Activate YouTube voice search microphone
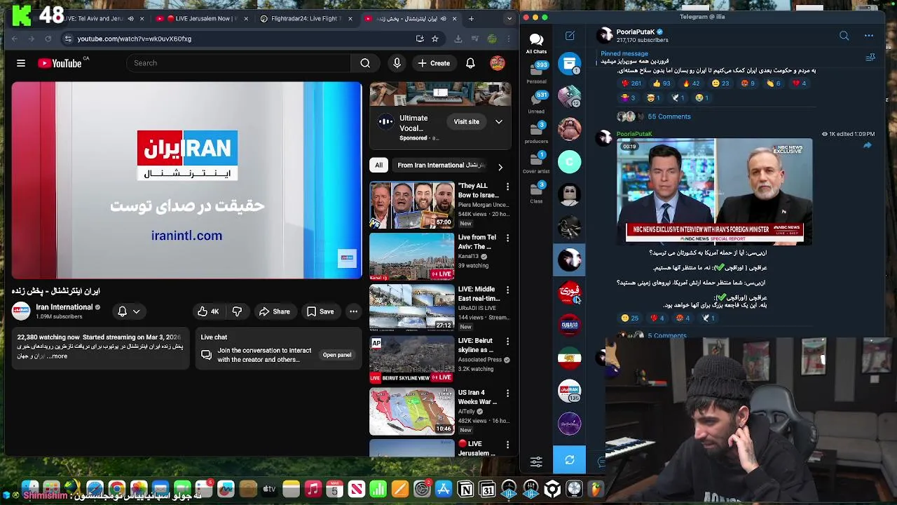Image resolution: width=897 pixels, height=505 pixels. coord(397,63)
